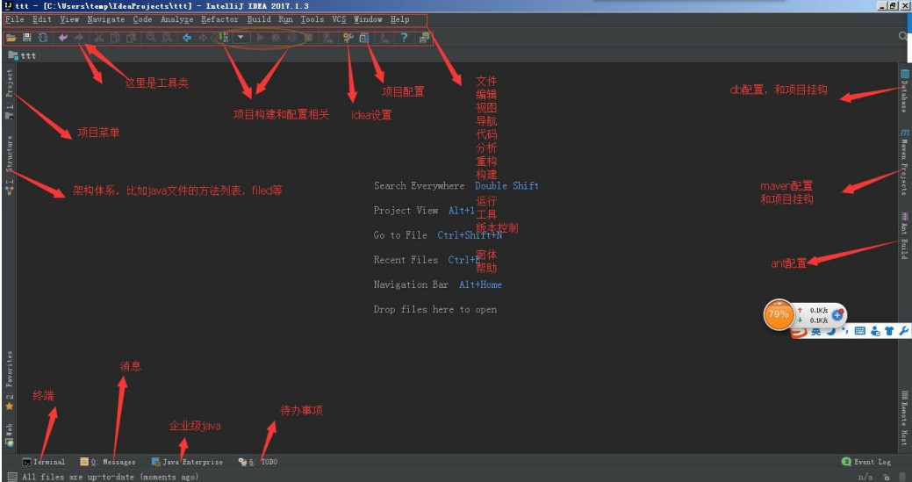Screen dimensions: 912x482
Task: Toggle tool window bars square status icon
Action: click(x=11, y=477)
